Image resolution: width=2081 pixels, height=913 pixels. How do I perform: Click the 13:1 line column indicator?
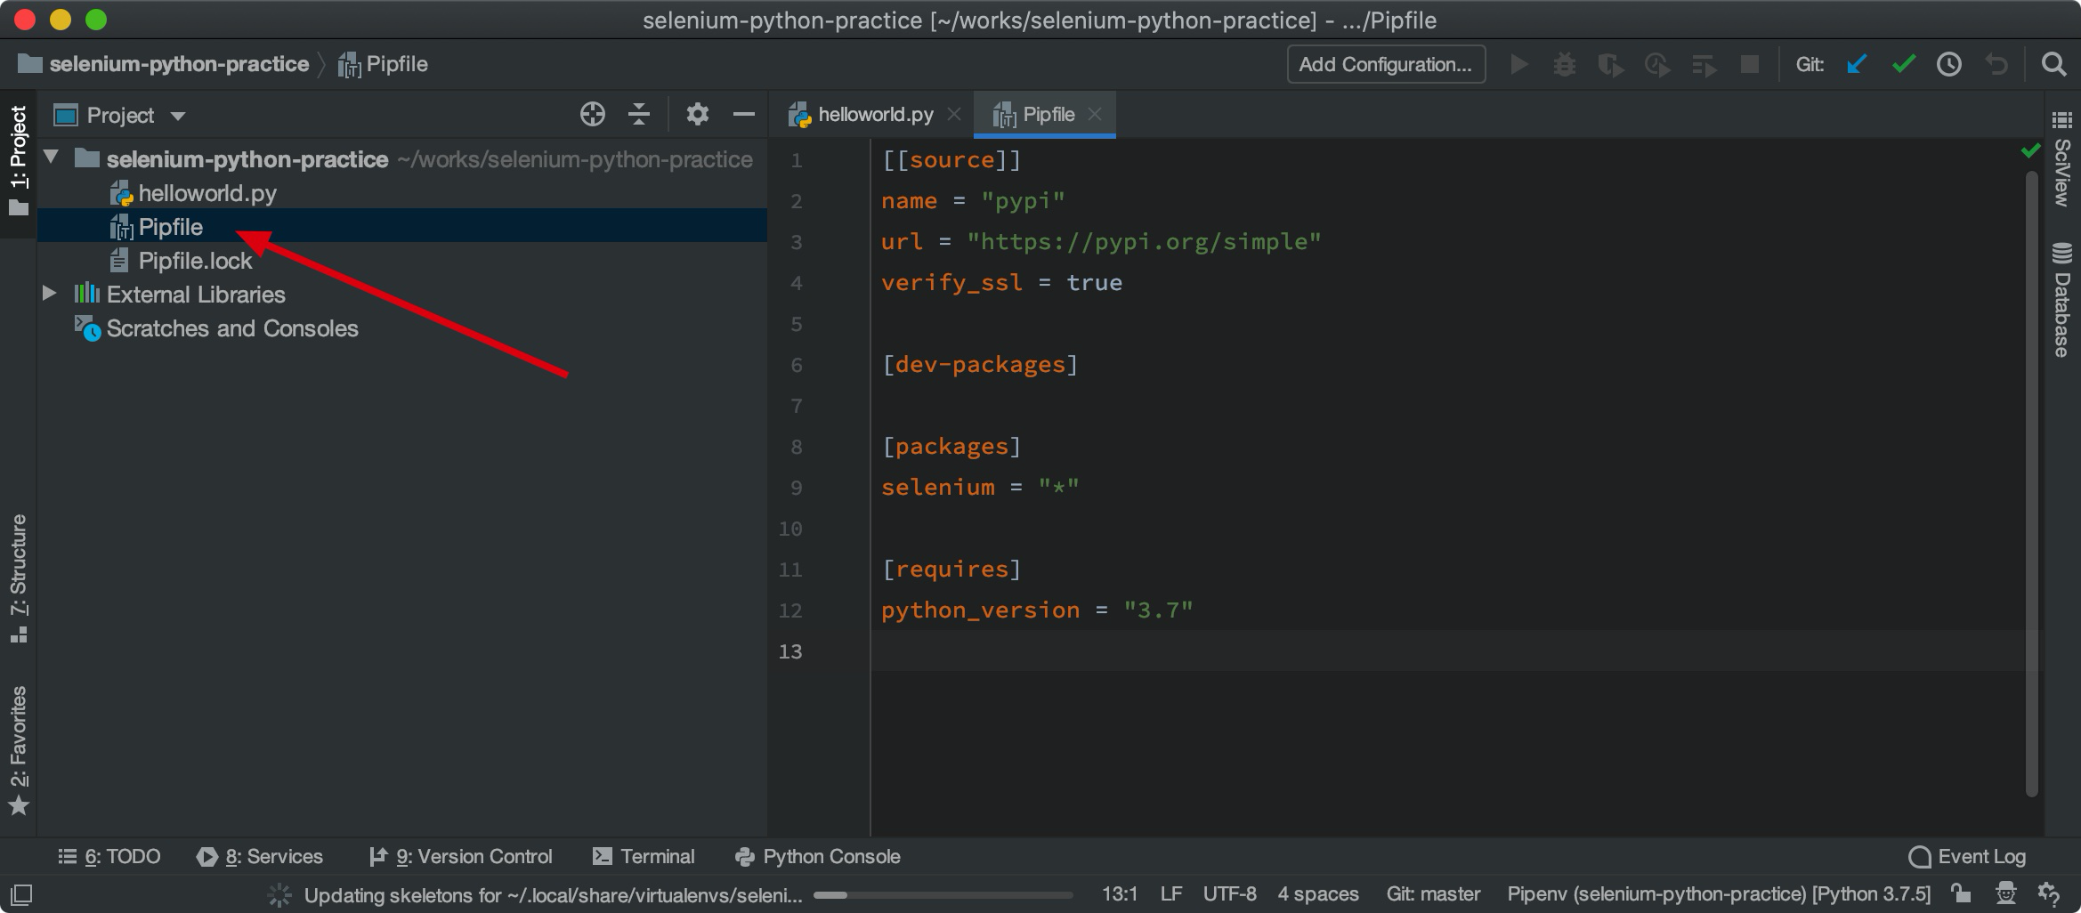pyautogui.click(x=1120, y=893)
